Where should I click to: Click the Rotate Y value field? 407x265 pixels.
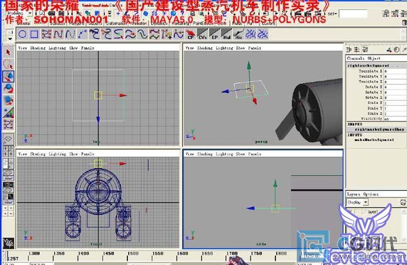point(395,93)
